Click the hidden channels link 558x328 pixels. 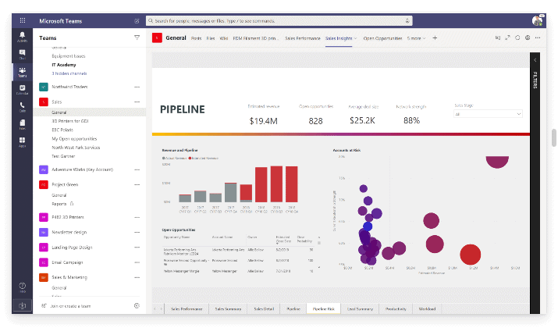69,73
